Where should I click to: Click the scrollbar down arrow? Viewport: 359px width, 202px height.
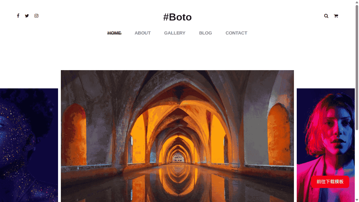[357, 200]
